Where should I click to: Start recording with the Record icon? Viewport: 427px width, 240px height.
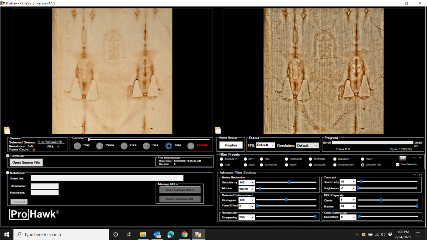pyautogui.click(x=191, y=146)
